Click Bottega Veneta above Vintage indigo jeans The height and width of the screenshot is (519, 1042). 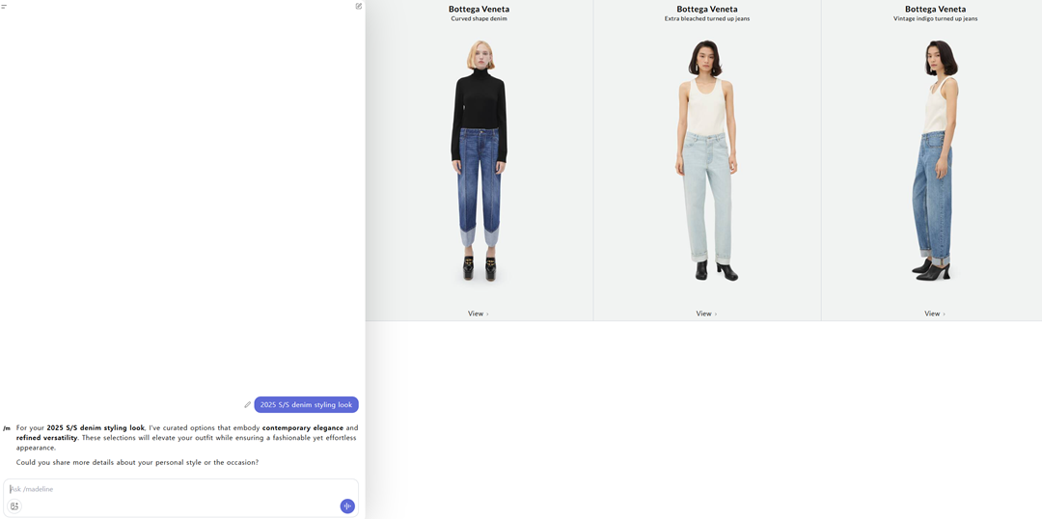coord(935,10)
